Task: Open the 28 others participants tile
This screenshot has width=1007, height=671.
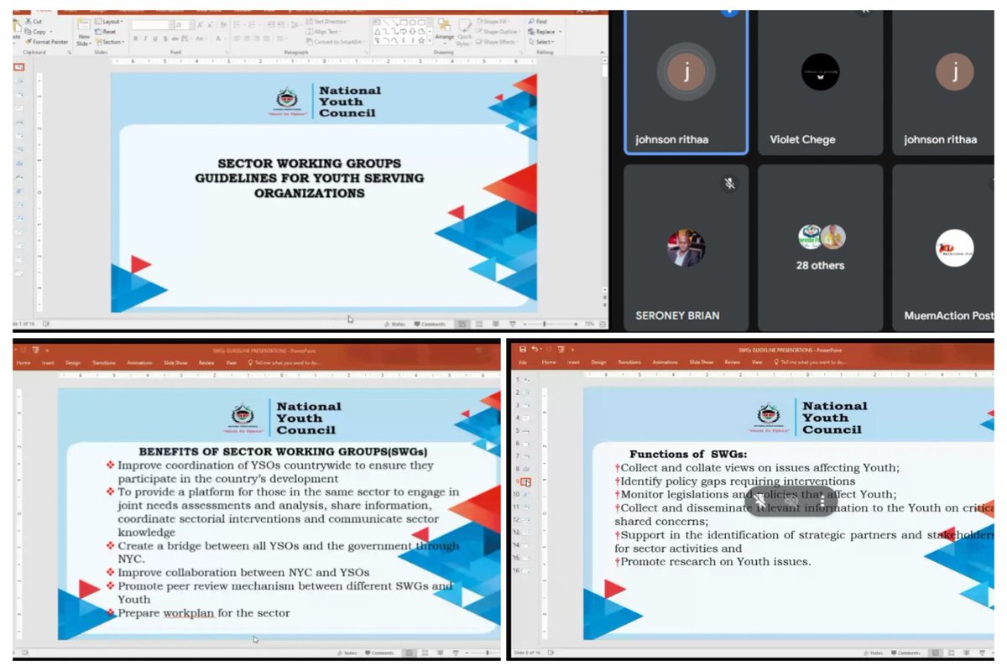Action: point(820,247)
